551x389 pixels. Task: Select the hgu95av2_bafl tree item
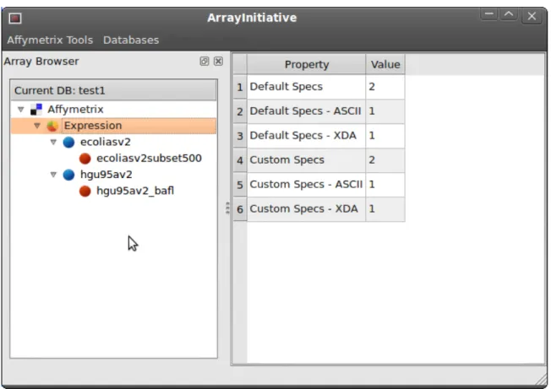pyautogui.click(x=135, y=191)
